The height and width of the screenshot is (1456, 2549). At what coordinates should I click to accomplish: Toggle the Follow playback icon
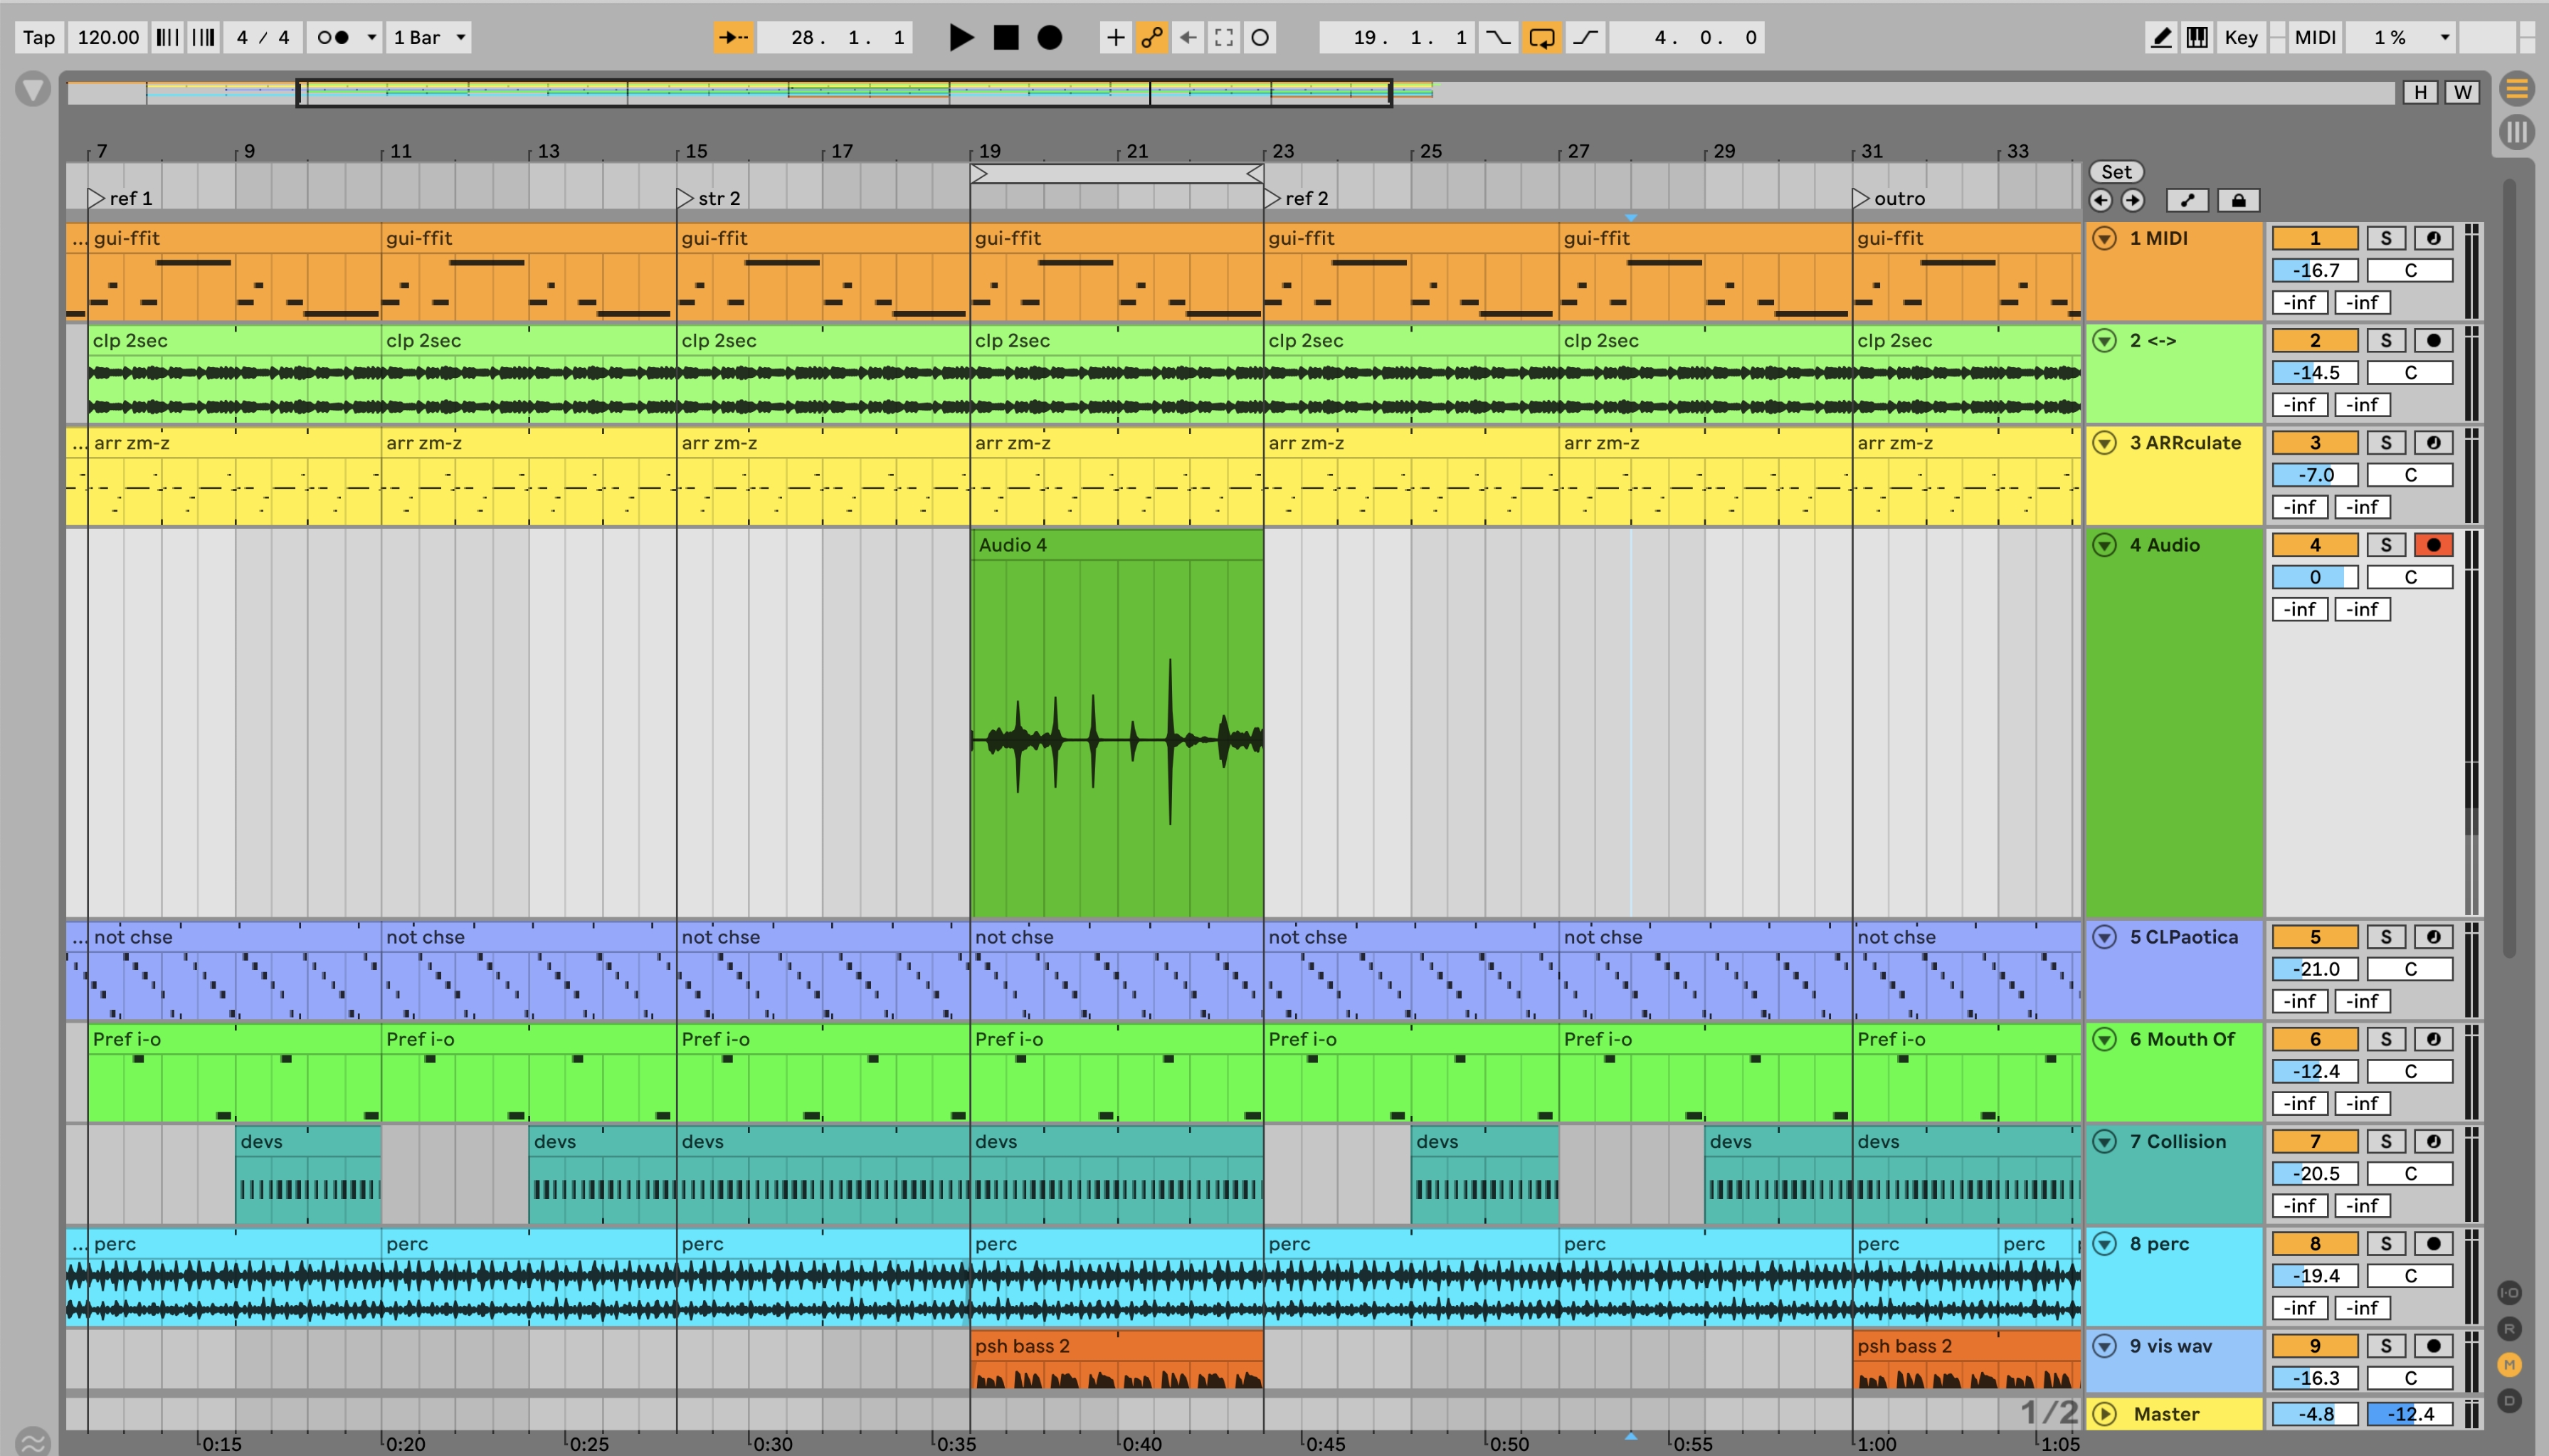(x=733, y=38)
